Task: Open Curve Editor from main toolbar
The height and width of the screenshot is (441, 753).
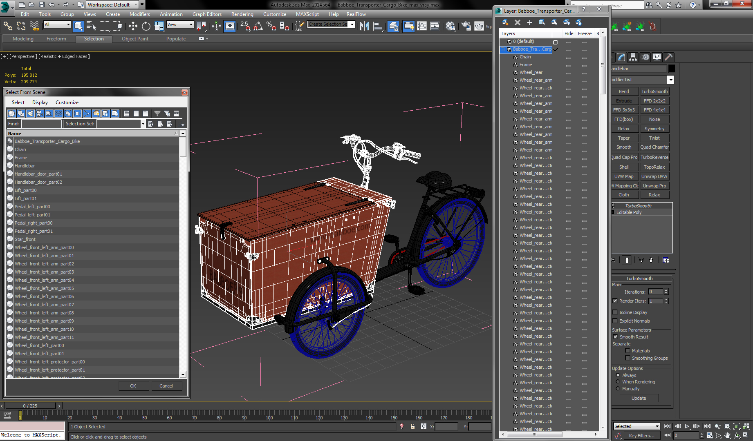Action: (422, 26)
